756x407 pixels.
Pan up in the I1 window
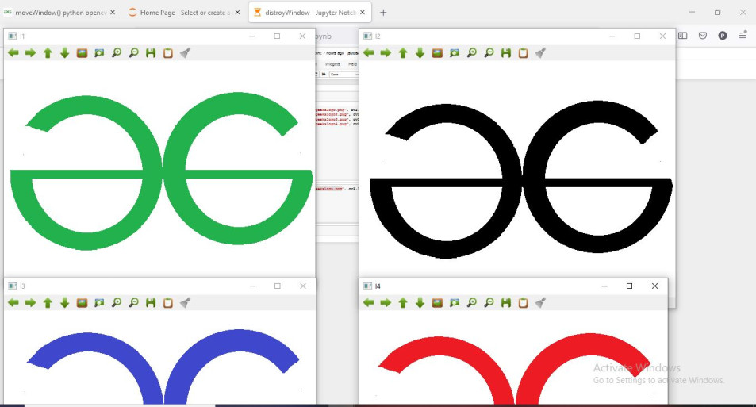pos(48,53)
